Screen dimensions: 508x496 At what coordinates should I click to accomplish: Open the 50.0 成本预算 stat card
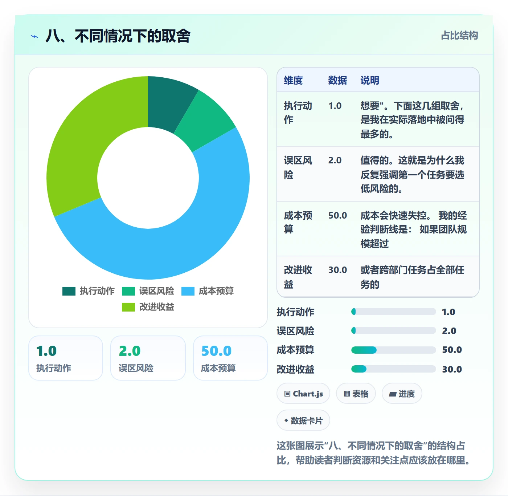click(x=230, y=358)
